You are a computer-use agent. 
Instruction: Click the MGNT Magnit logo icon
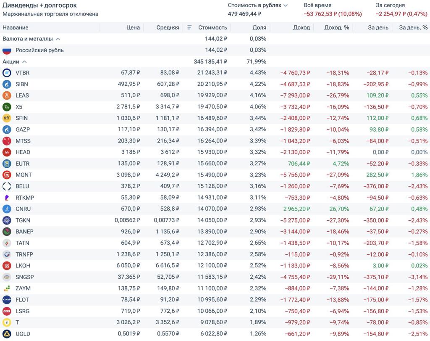7,175
